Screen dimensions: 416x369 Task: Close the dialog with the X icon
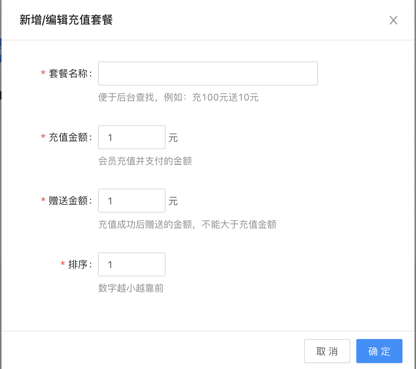pyautogui.click(x=393, y=20)
